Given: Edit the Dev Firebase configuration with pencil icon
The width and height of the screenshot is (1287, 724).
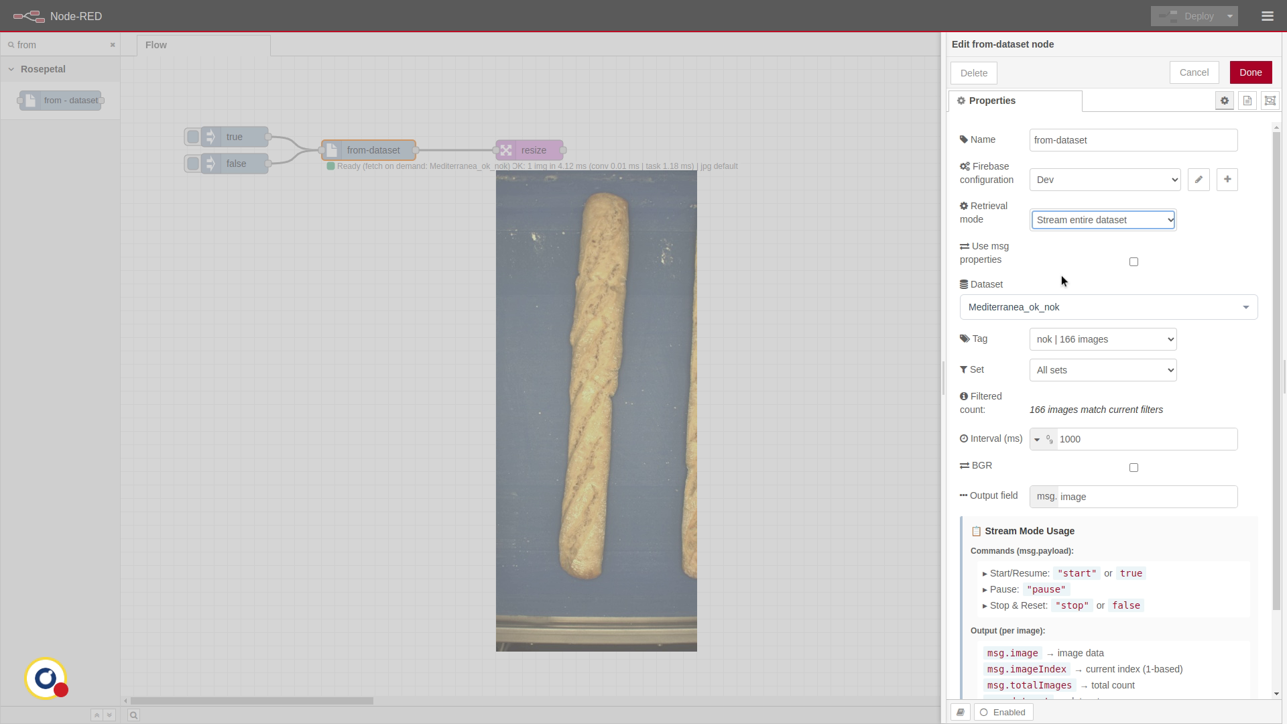Looking at the screenshot, I should point(1199,180).
